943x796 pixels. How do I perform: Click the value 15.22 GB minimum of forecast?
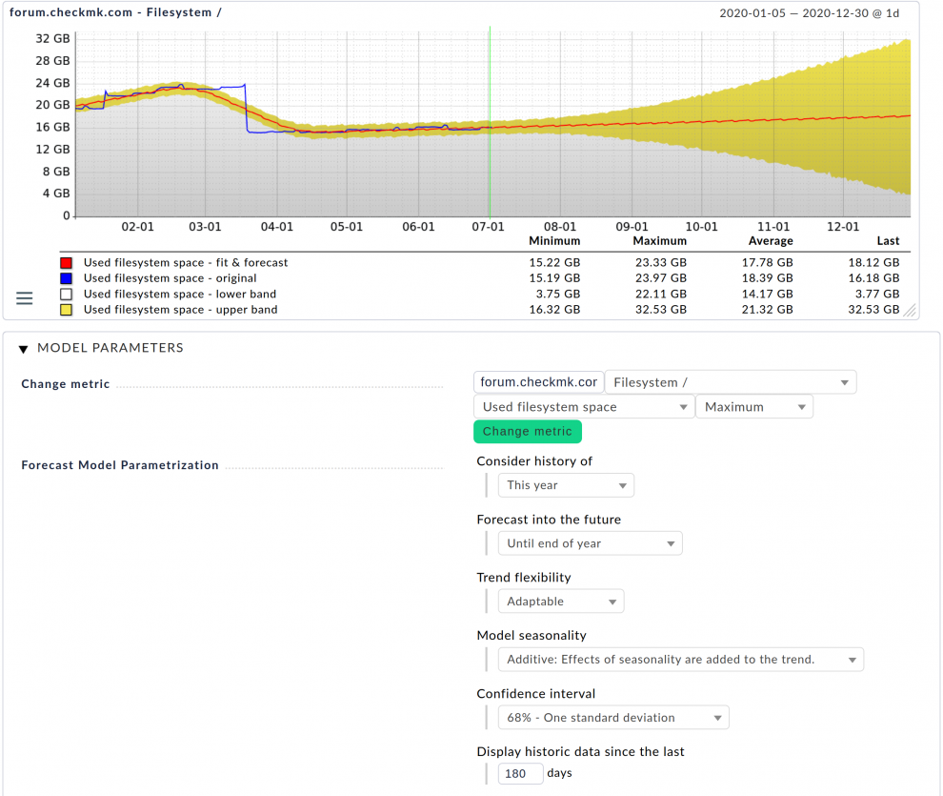tap(554, 262)
